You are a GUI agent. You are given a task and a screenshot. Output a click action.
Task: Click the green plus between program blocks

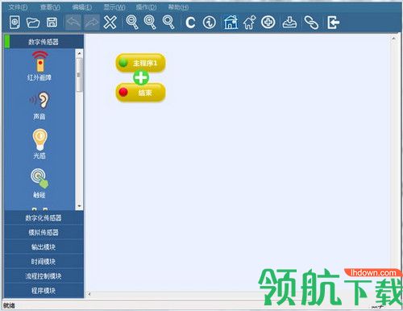141,78
